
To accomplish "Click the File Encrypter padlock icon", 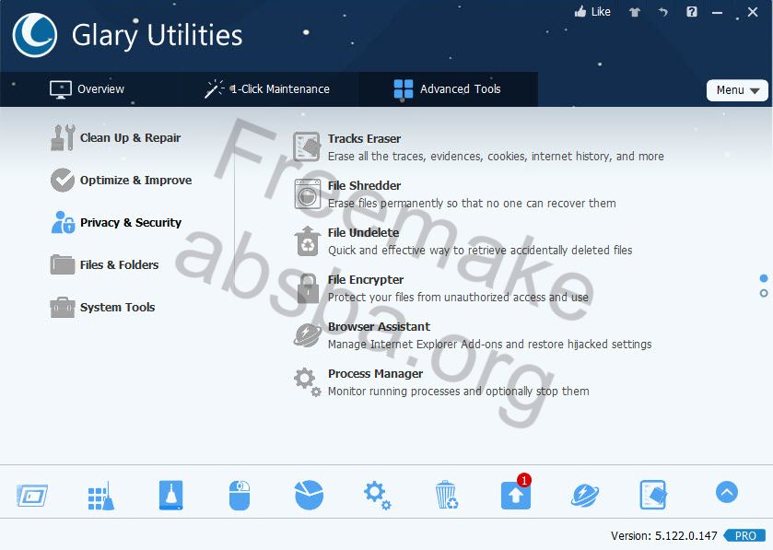I will (308, 288).
